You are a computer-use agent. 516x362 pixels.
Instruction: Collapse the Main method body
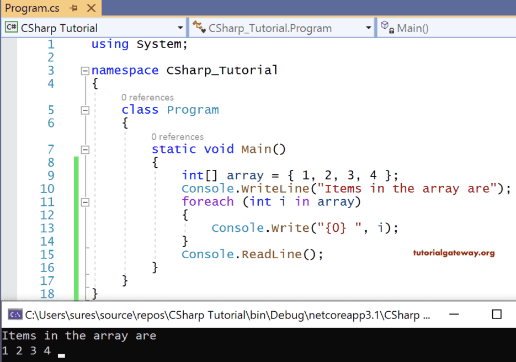86,149
